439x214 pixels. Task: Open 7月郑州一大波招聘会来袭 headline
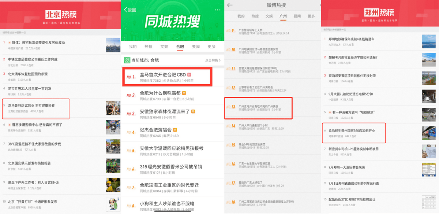coord(347,167)
